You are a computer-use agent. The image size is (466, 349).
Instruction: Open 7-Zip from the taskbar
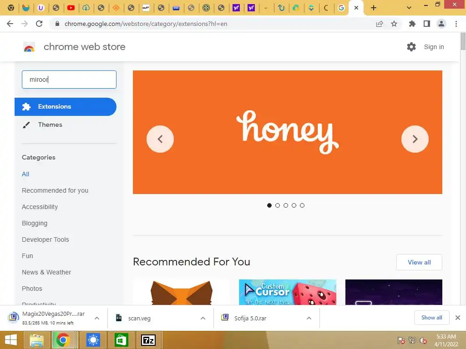(x=148, y=340)
